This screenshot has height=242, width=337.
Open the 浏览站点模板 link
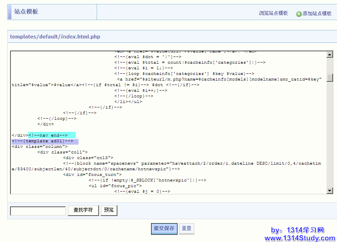[273, 13]
